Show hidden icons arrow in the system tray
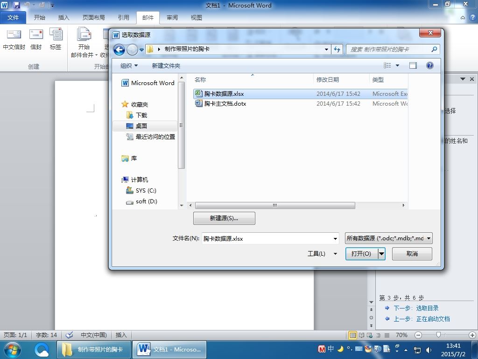This screenshot has height=359, width=478. (406, 350)
